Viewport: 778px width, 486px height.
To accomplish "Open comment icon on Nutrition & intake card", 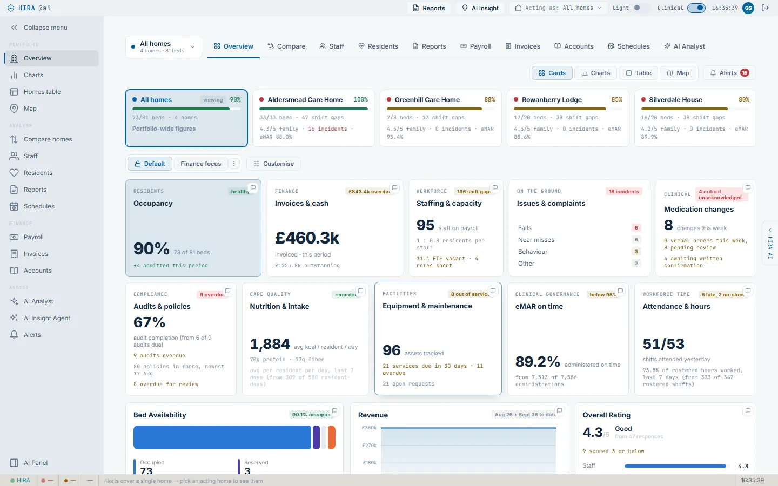I will click(x=361, y=291).
